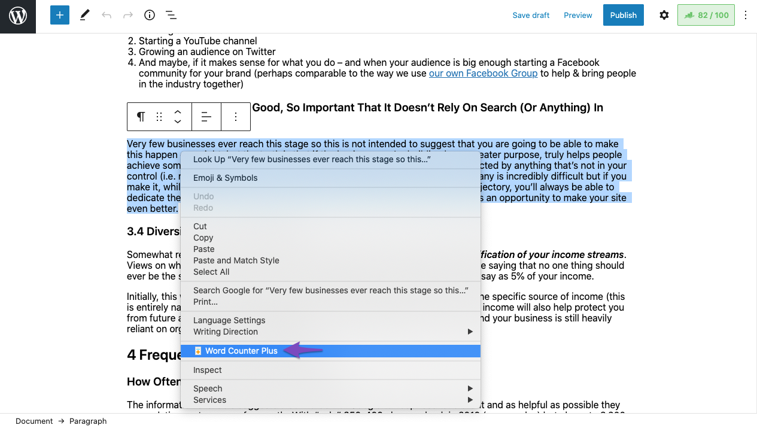Choose Copy from the context menu
Viewport: 757px width, 428px height.
pyautogui.click(x=330, y=238)
